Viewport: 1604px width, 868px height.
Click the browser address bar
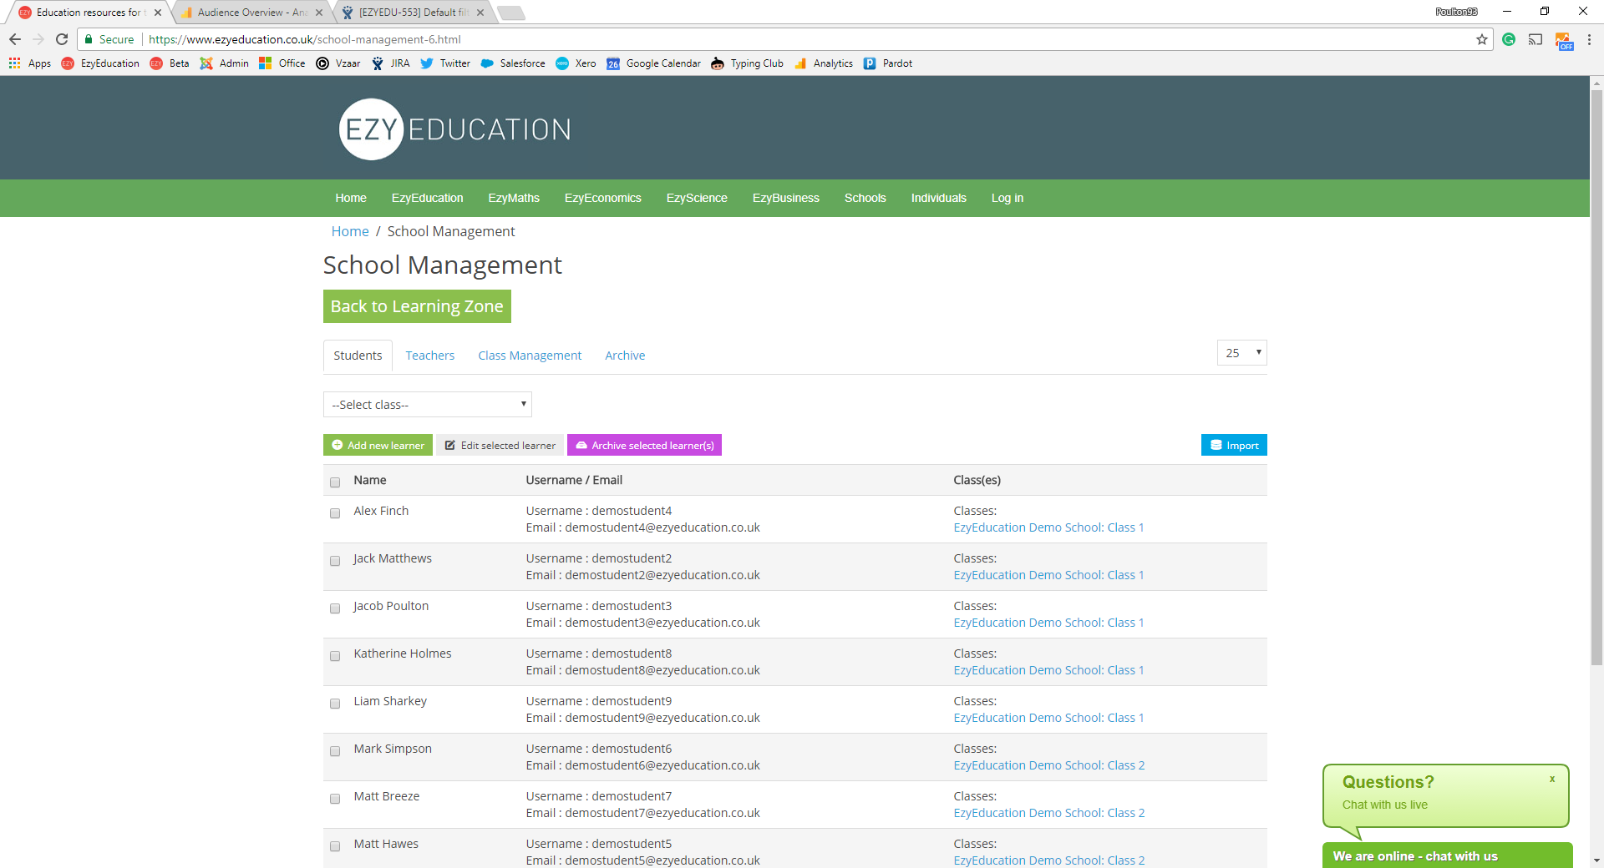pos(752,39)
